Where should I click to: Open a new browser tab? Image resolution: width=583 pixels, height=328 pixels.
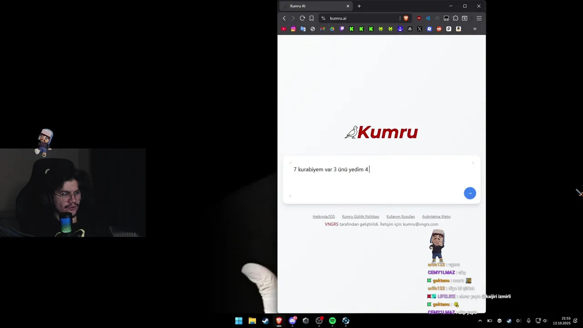pos(359,6)
